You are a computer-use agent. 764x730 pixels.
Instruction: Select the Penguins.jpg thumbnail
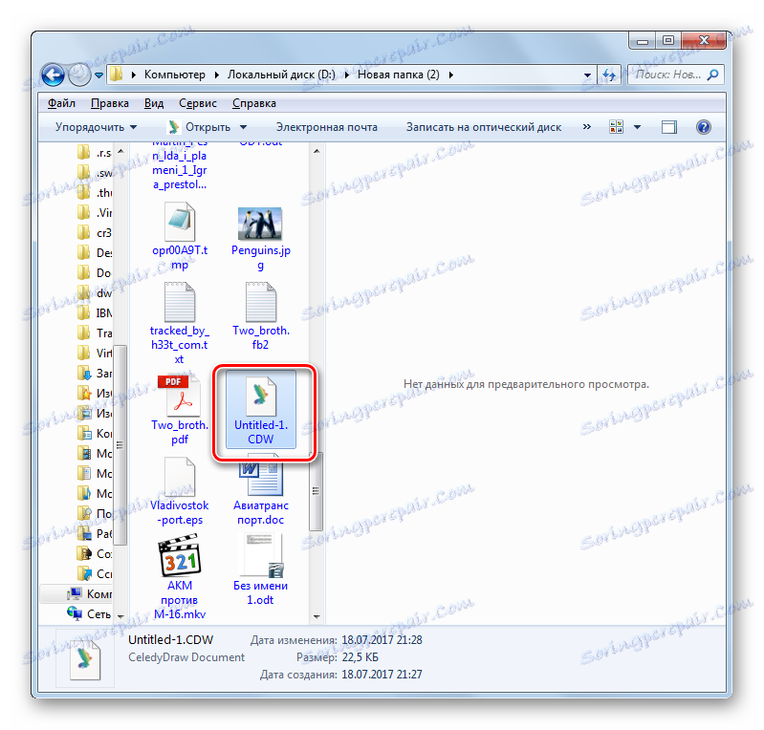[260, 223]
